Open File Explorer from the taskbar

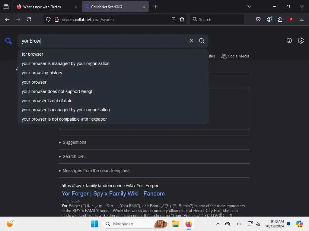click(175, 224)
